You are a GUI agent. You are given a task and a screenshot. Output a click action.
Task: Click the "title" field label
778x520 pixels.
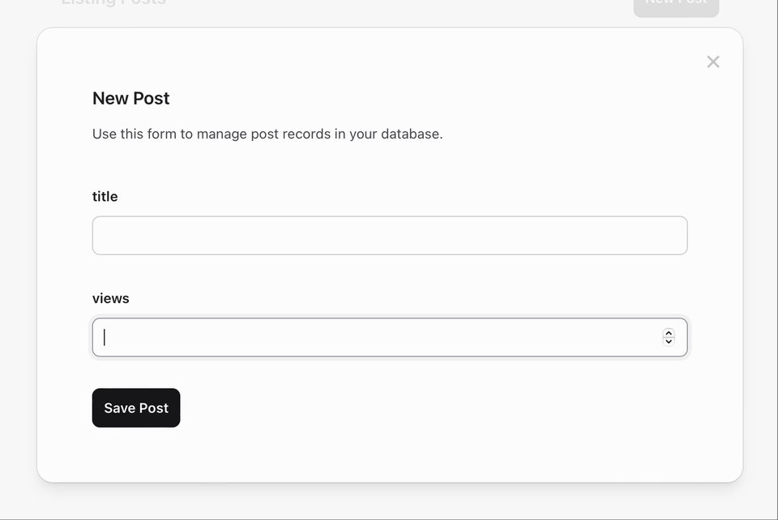(x=105, y=197)
